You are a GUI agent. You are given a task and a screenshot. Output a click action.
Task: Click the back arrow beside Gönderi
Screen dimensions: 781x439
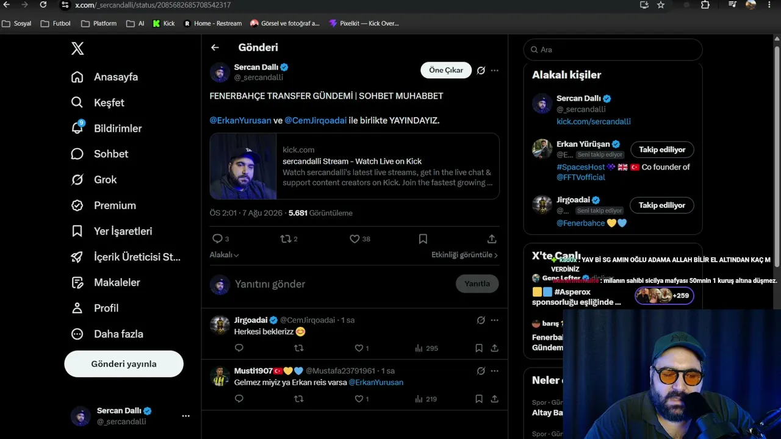[x=215, y=48]
